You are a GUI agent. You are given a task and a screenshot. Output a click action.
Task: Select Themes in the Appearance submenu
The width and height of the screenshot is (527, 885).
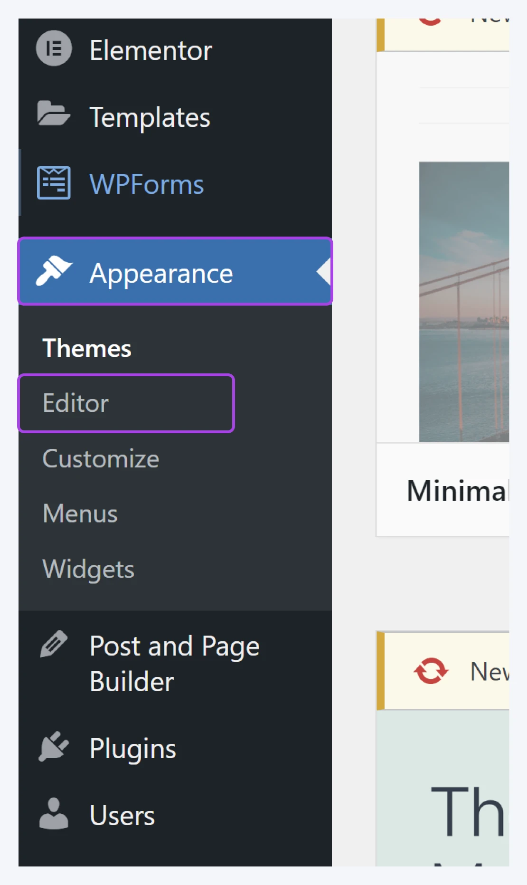[x=86, y=348]
